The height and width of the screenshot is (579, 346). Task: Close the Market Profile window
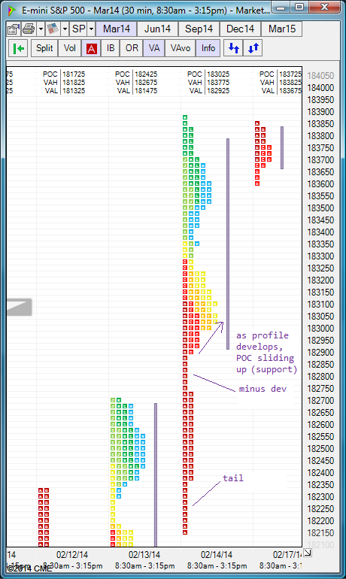324,8
